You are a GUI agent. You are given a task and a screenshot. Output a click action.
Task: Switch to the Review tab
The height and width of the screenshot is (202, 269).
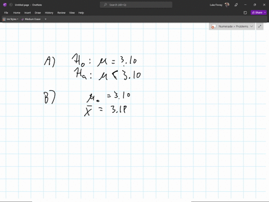point(62,13)
